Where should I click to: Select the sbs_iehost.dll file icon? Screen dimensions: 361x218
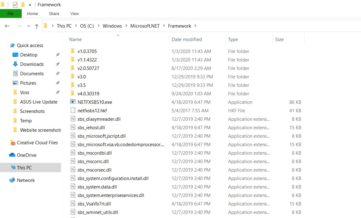pos(73,127)
